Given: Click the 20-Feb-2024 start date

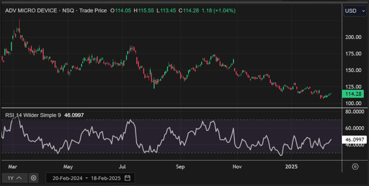Looking at the screenshot, I should 67,177.
